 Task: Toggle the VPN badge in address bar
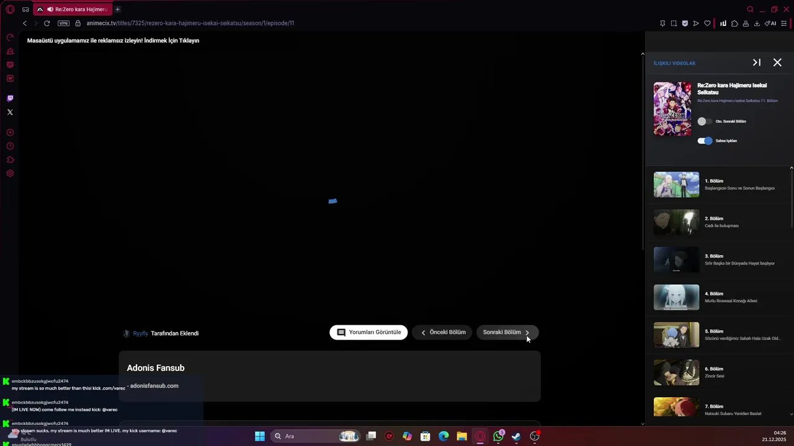click(x=63, y=23)
